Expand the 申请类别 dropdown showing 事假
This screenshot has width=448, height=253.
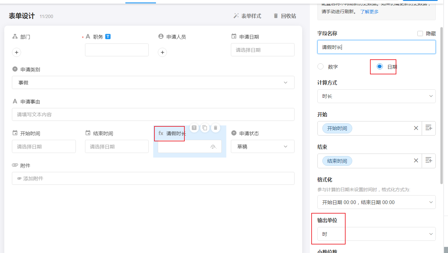click(x=153, y=83)
